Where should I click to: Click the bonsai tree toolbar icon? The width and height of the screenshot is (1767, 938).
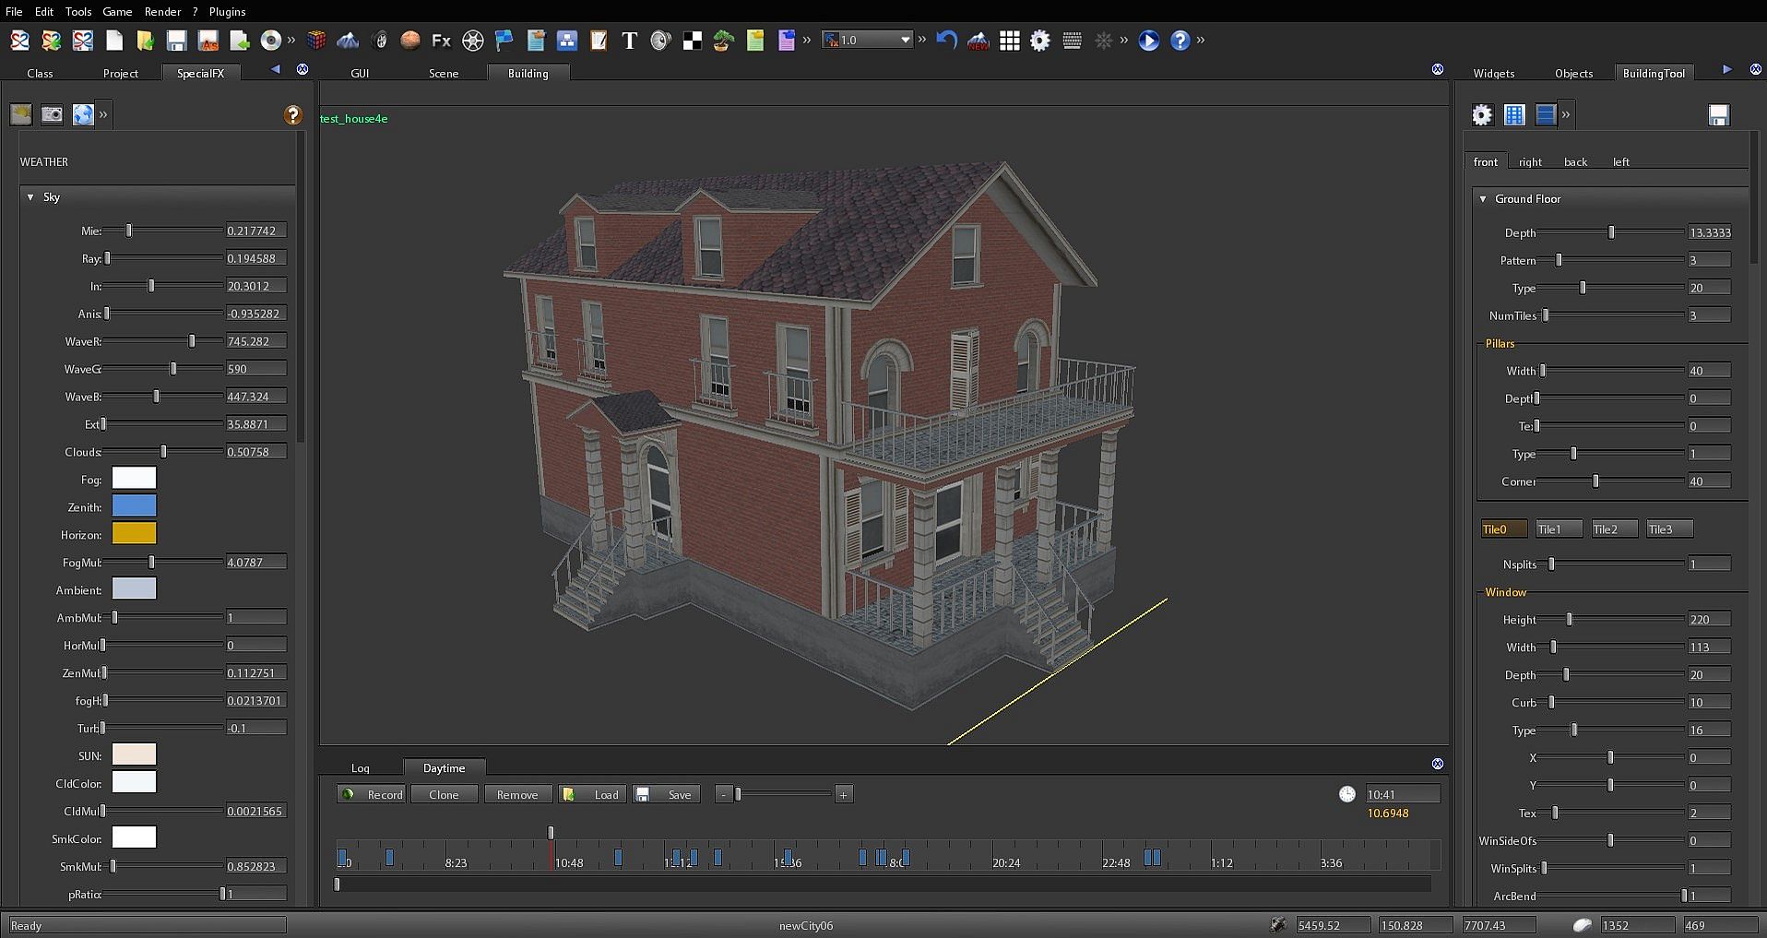click(x=724, y=41)
